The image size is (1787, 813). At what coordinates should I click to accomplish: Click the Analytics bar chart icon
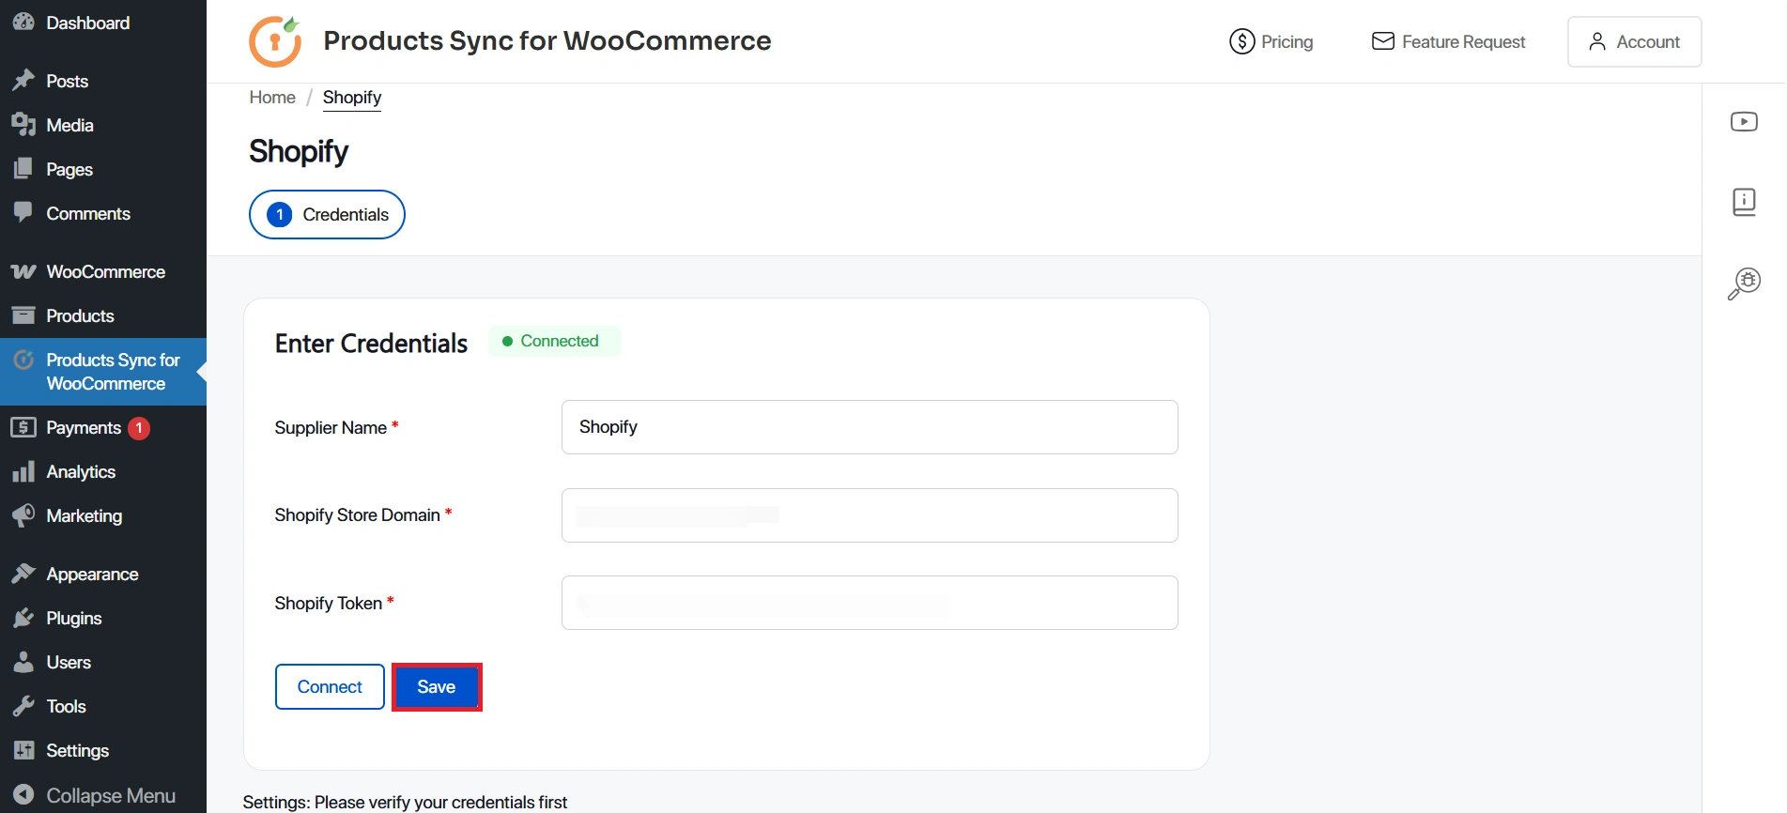[23, 471]
